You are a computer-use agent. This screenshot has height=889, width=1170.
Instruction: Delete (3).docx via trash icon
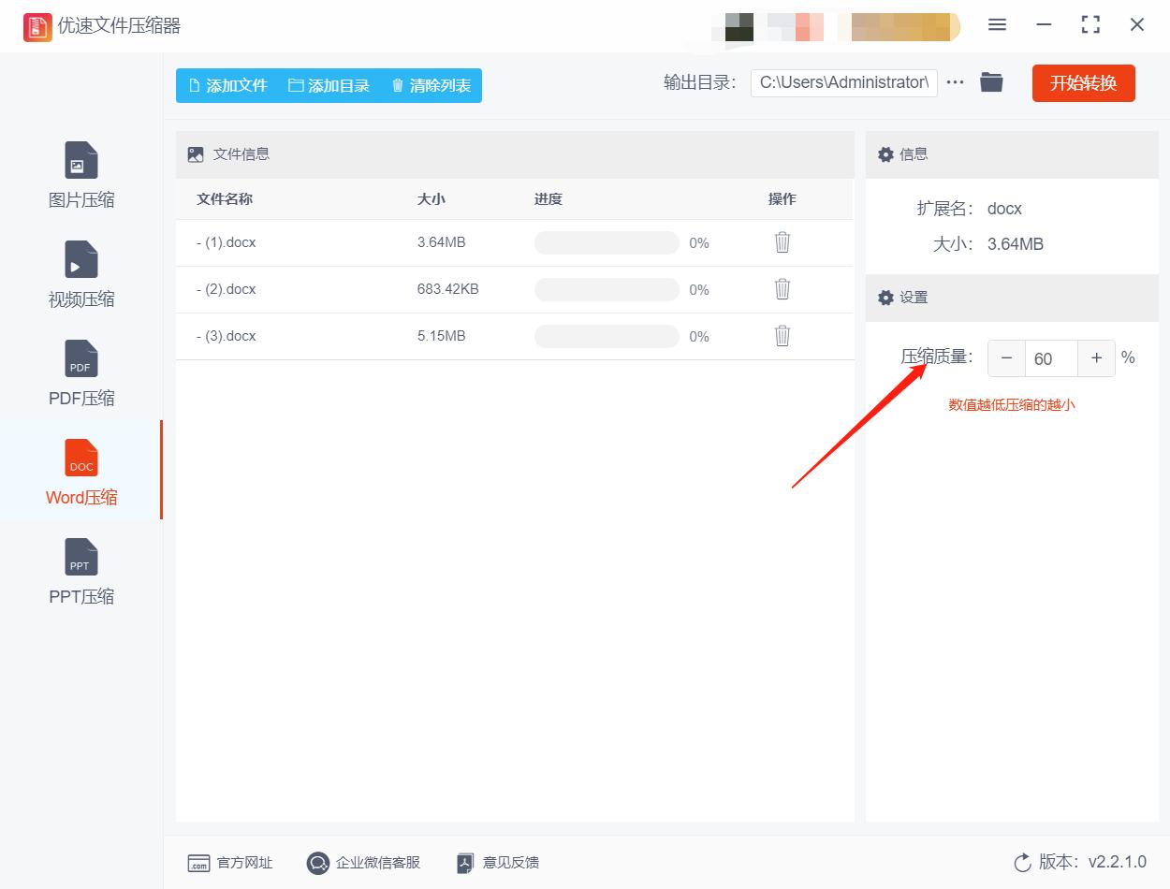tap(782, 336)
